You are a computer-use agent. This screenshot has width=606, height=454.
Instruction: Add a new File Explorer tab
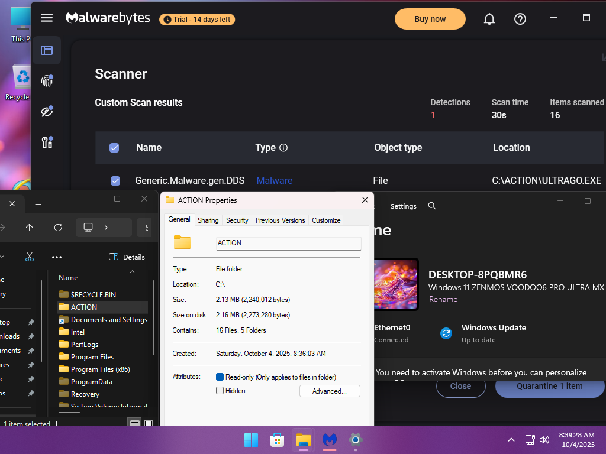coord(38,204)
